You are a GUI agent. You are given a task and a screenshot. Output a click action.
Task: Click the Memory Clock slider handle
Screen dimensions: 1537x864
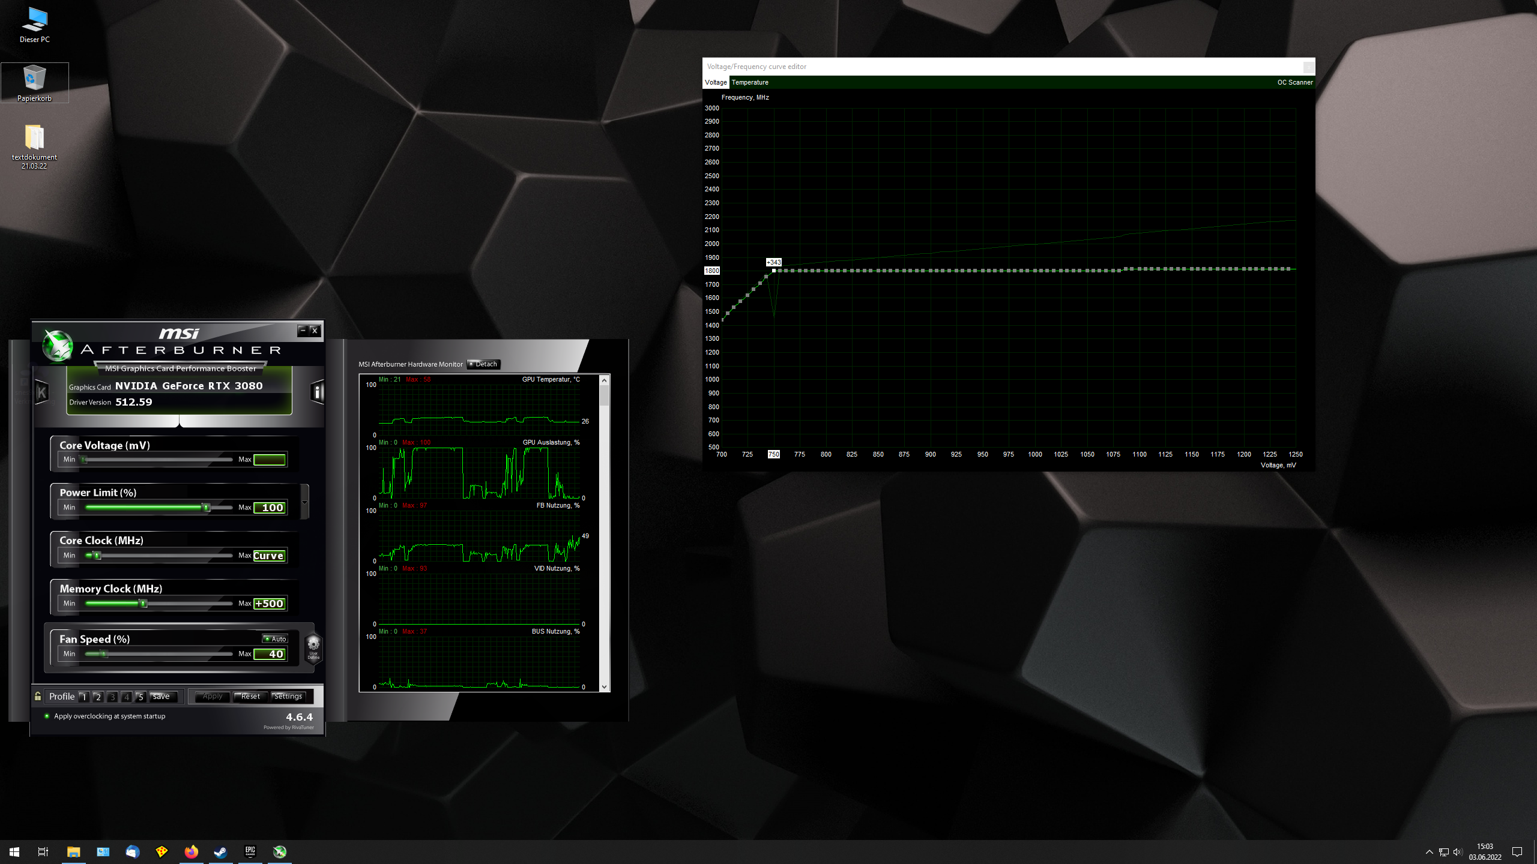point(143,604)
